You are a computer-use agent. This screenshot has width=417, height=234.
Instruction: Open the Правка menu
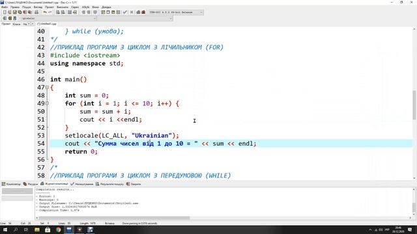(x=15, y=7)
